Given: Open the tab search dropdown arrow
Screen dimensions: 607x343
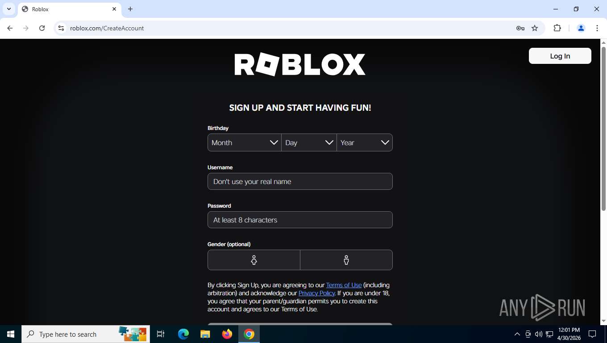Looking at the screenshot, I should (8, 9).
